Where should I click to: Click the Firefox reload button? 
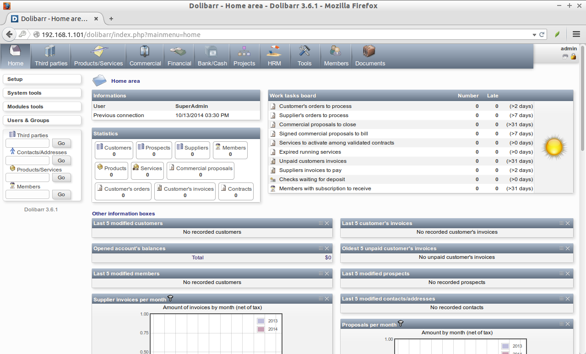[542, 34]
